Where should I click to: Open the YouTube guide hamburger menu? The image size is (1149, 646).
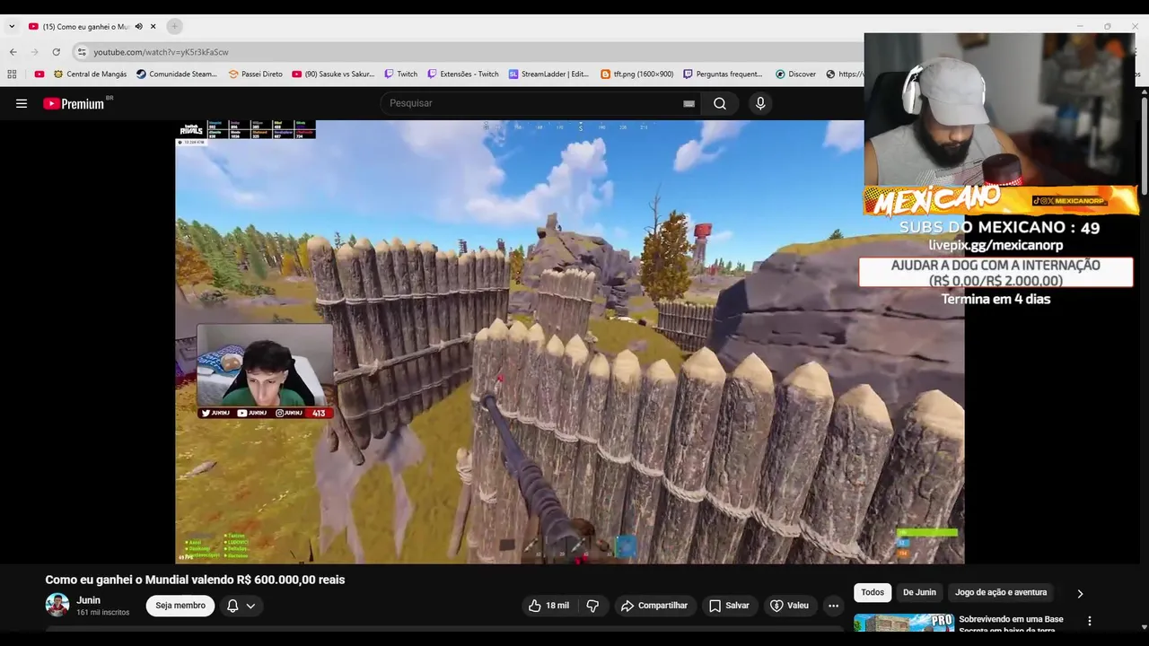[x=22, y=103]
